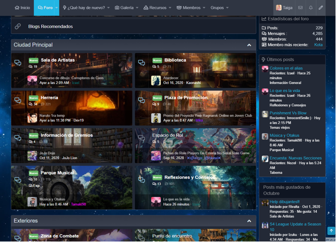Click 'Temas viejos' under Punishment Vs Blow
Screen dimensions: 336x242
[280, 128]
